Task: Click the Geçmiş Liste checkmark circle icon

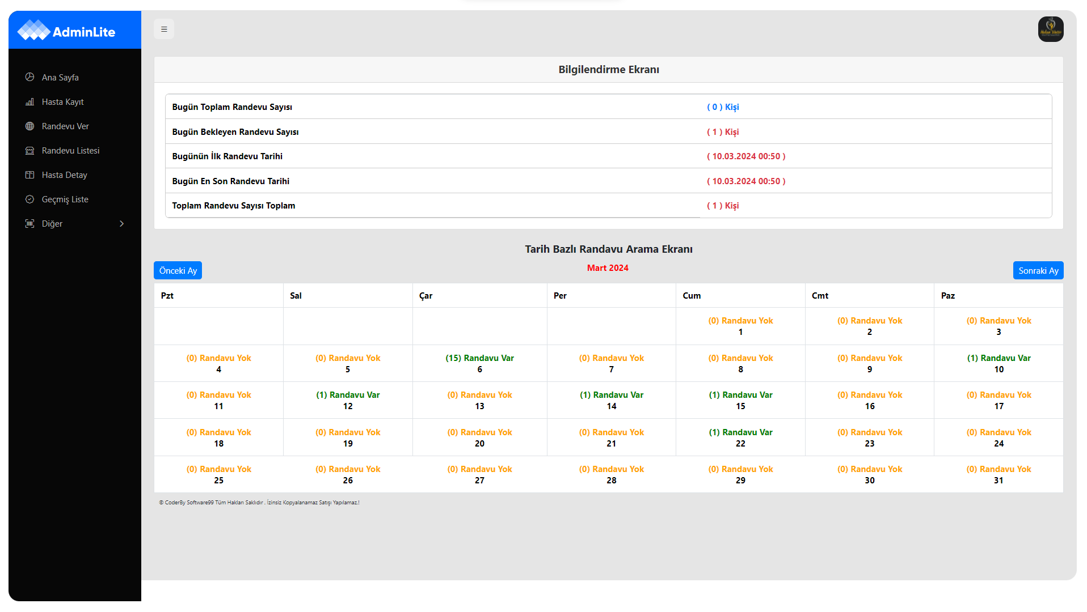Action: coord(30,199)
